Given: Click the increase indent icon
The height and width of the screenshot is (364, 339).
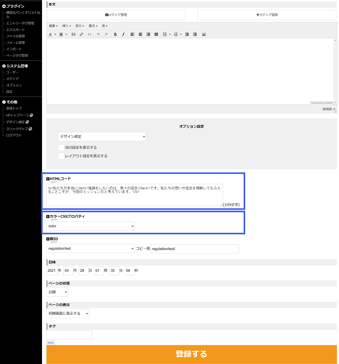Looking at the screenshot, I should (195, 34).
